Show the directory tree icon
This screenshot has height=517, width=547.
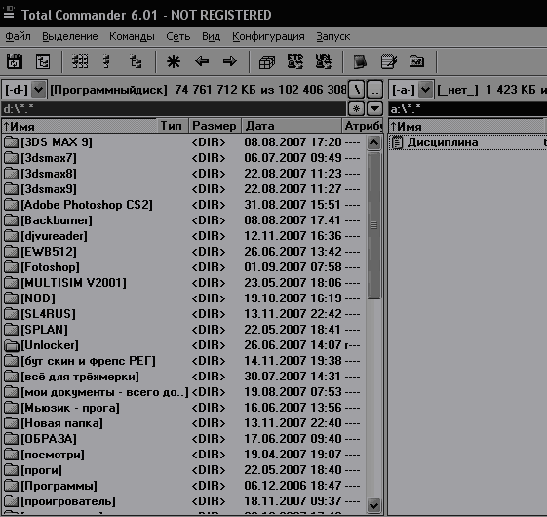click(136, 61)
